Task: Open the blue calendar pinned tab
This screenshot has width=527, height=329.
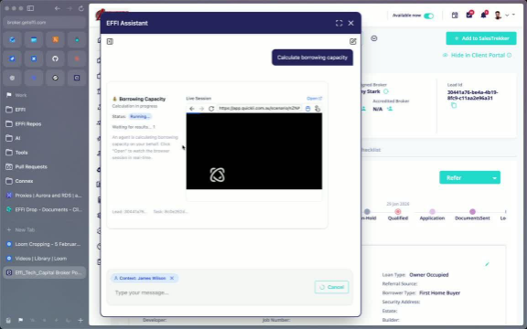Action: pos(34,39)
